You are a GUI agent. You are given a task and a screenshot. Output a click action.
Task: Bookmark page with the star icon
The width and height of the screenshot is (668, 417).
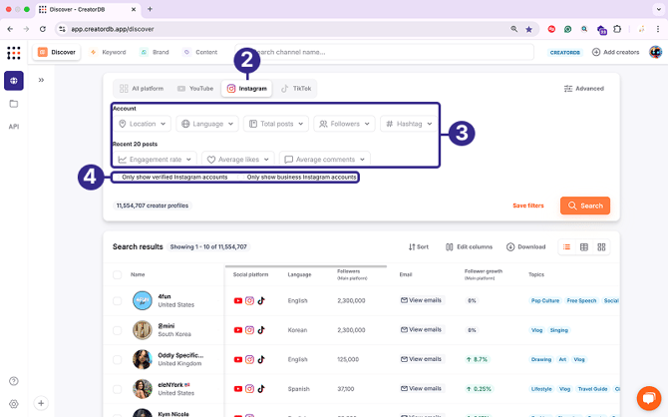(528, 29)
